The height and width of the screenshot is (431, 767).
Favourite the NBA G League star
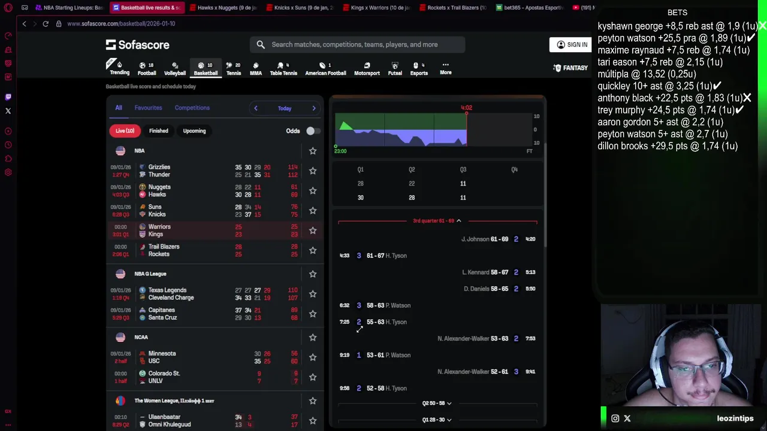(313, 274)
